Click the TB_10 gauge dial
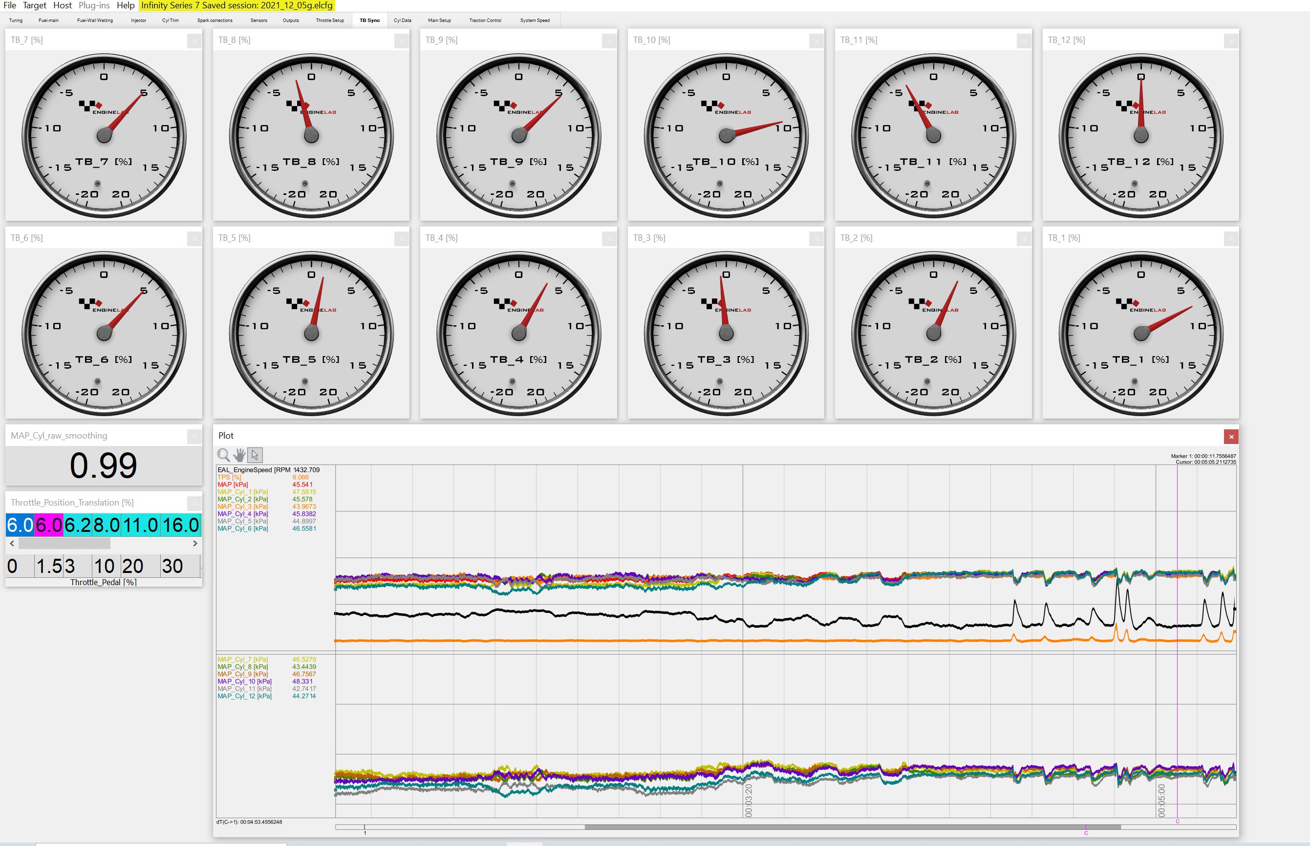Image resolution: width=1310 pixels, height=846 pixels. (x=726, y=136)
